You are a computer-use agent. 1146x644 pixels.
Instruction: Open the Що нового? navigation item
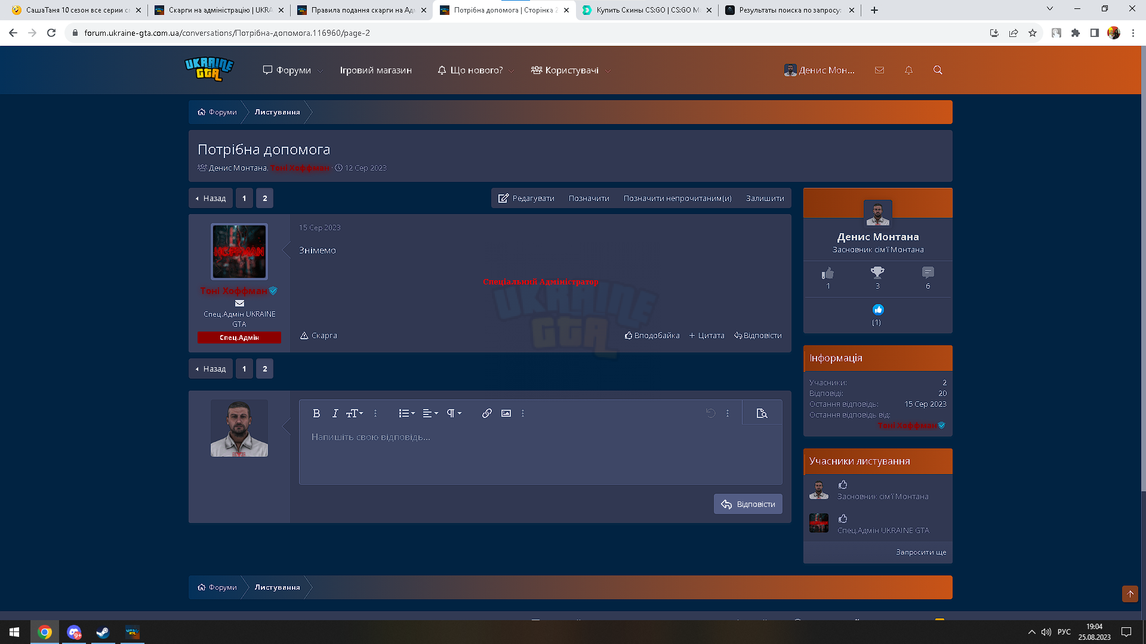[470, 70]
